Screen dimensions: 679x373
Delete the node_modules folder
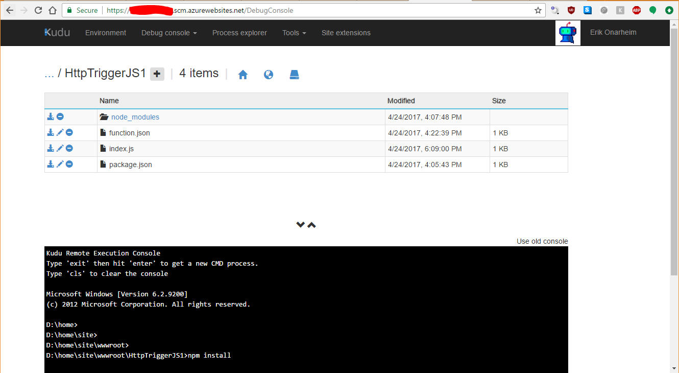(x=60, y=117)
